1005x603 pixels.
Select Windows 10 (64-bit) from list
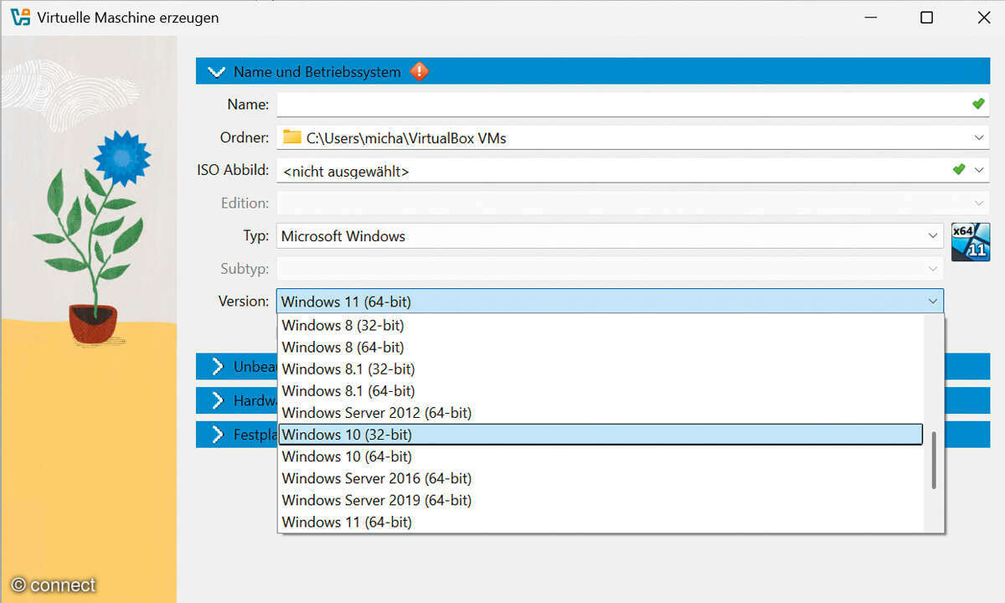click(x=600, y=456)
